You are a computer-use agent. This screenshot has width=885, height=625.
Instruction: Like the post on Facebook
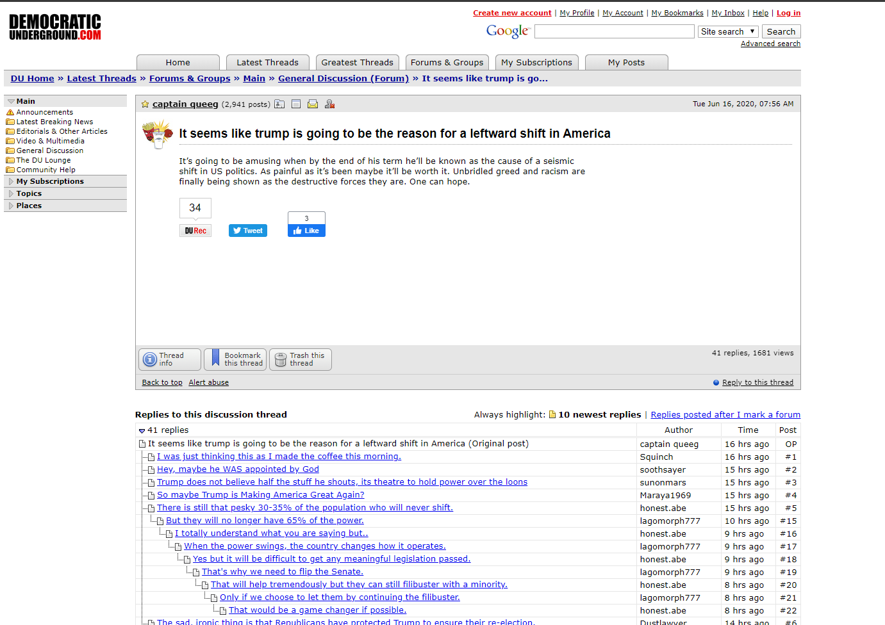[306, 231]
